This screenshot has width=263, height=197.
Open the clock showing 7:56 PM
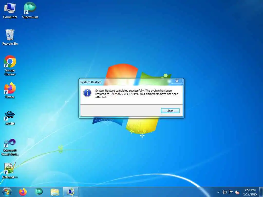pyautogui.click(x=250, y=192)
